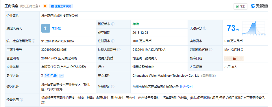The width and height of the screenshot is (272, 107).
Task: Click the 73分 score chart
Action: pyautogui.click(x=254, y=28)
